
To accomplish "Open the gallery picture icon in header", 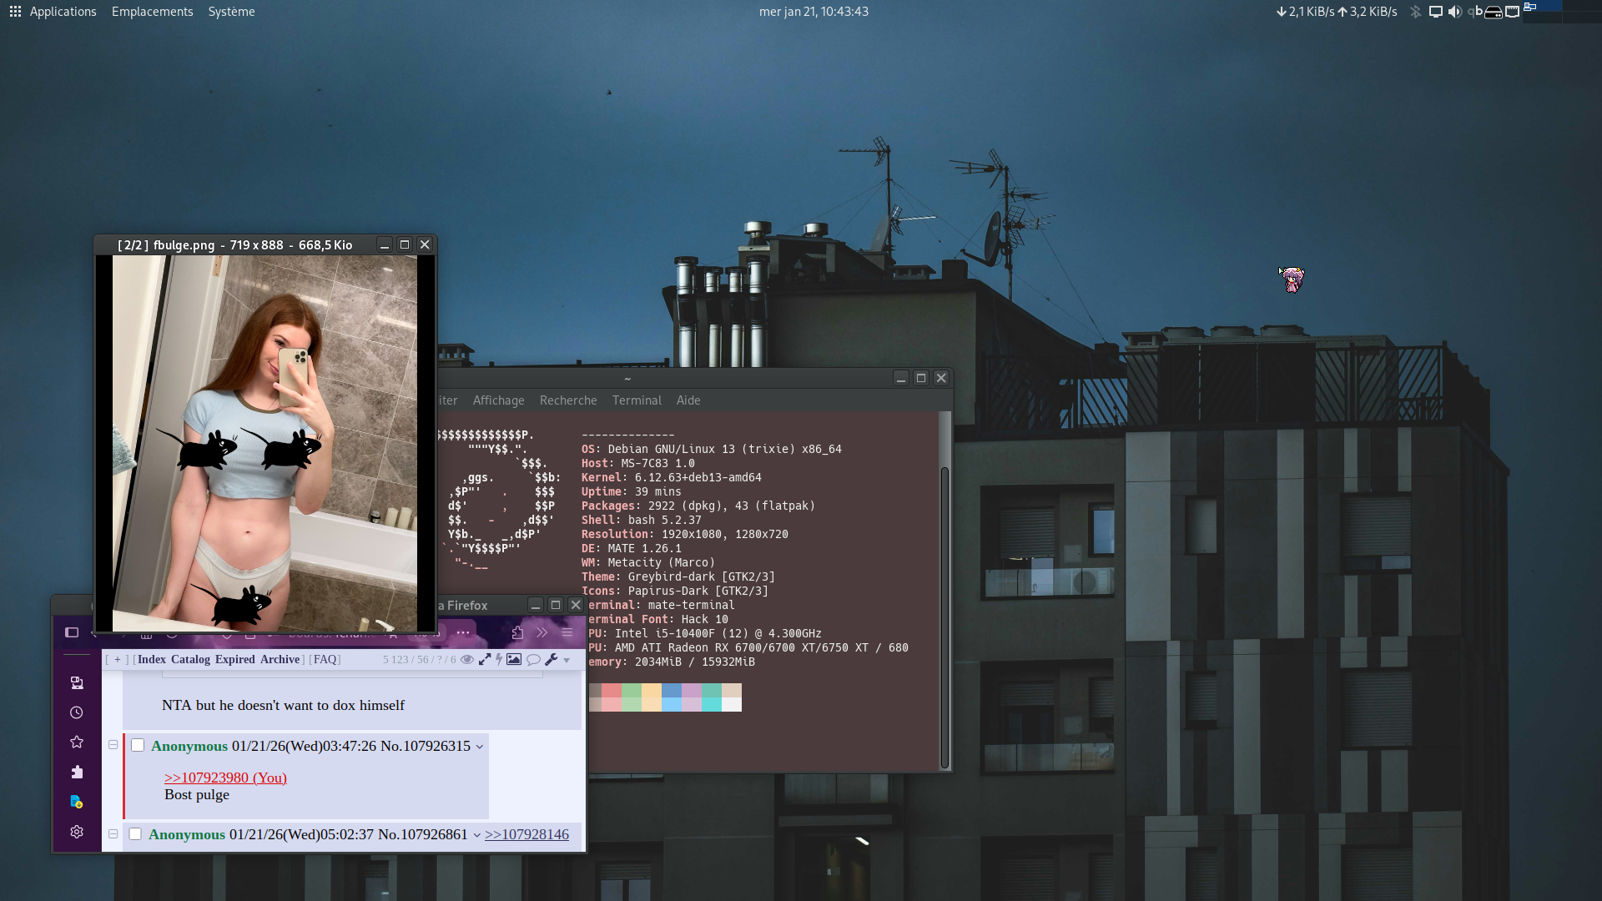I will coord(514,659).
